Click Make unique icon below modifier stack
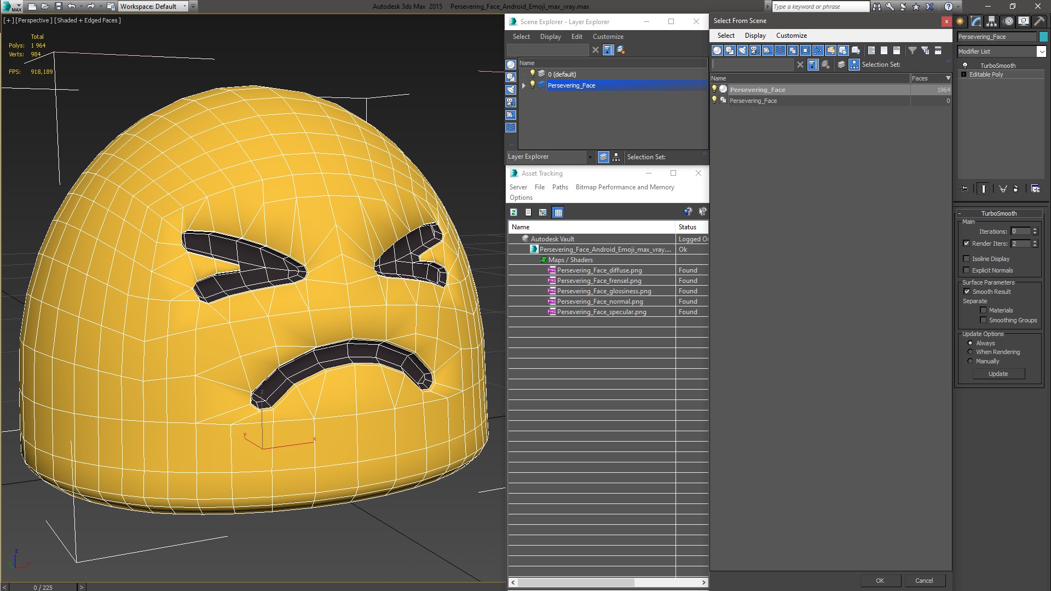The image size is (1051, 591). (x=1003, y=189)
